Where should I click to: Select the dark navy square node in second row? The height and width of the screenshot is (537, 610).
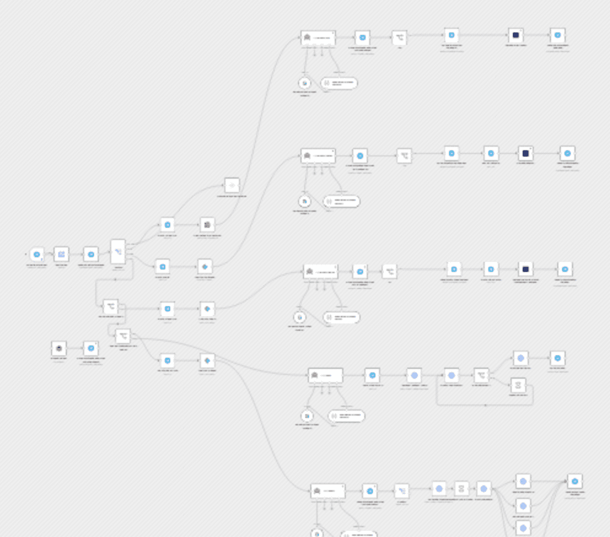point(526,153)
